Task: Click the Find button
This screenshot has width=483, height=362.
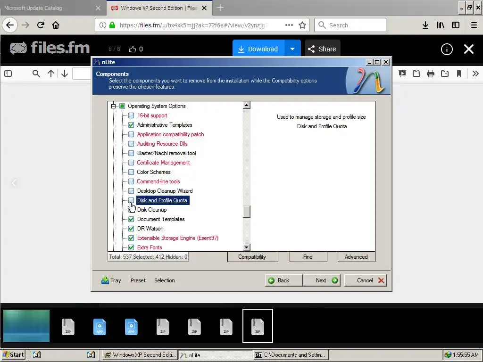Action: 308,257
